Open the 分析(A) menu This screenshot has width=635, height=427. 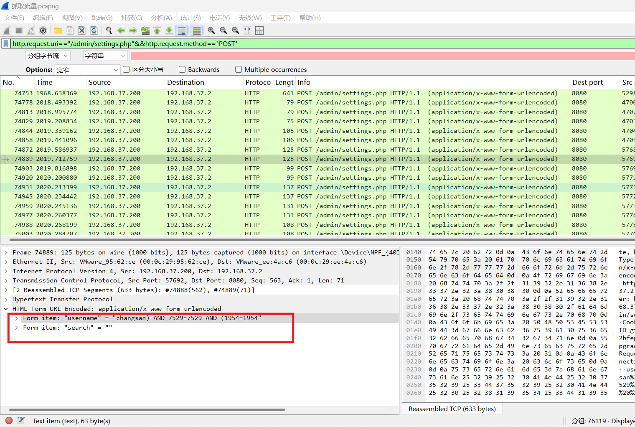point(161,18)
